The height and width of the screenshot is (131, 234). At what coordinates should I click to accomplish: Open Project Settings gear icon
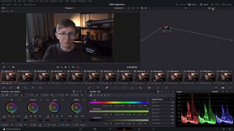pyautogui.click(x=230, y=129)
